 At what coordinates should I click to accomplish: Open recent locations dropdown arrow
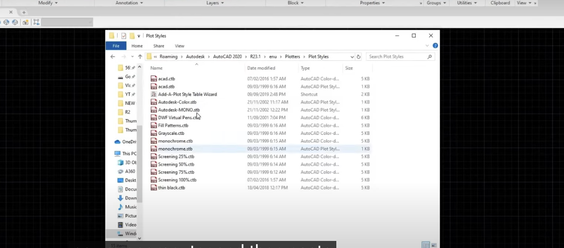tap(132, 57)
